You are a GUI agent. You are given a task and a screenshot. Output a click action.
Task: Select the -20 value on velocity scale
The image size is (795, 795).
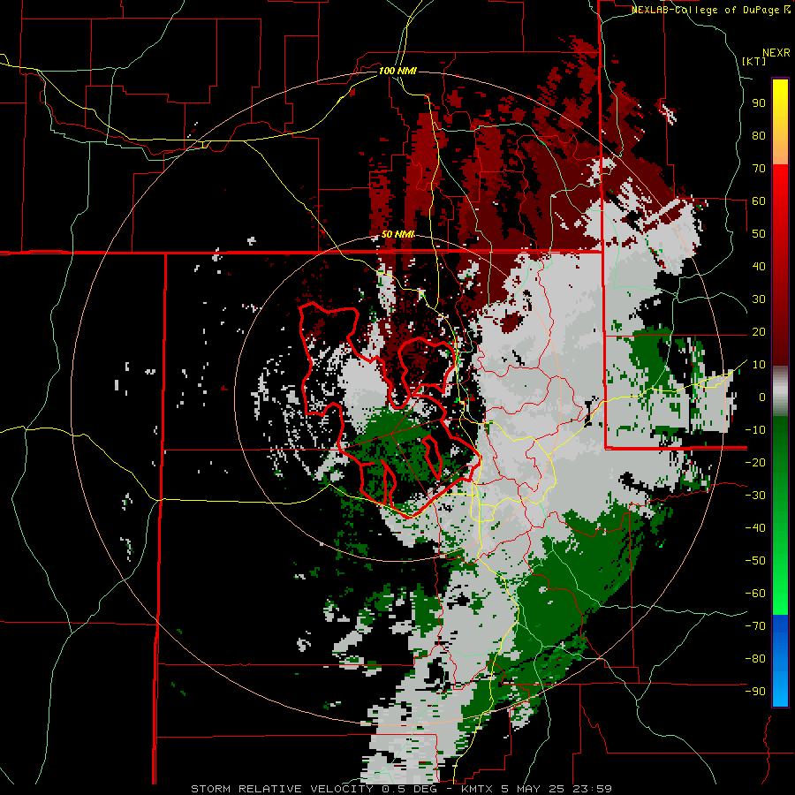(755, 462)
